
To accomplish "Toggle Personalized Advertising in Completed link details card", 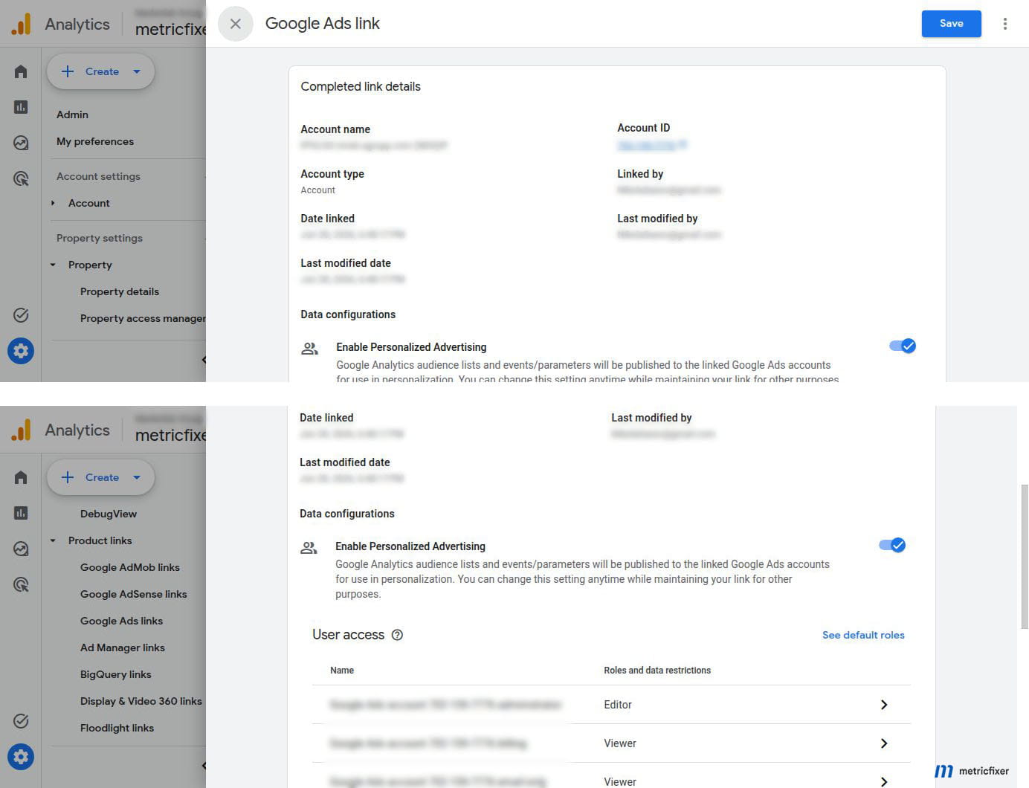I will 903,346.
